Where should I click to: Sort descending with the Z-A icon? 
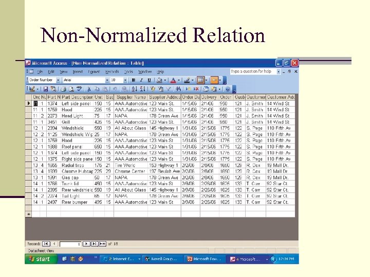[142, 89]
